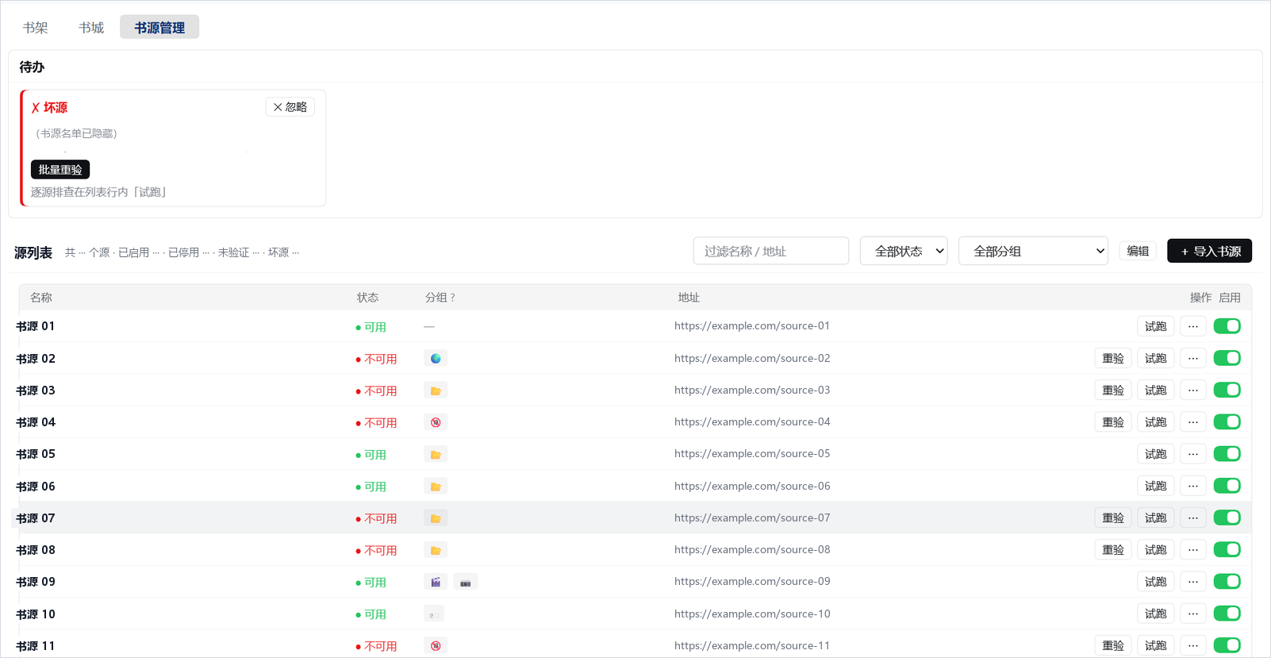Expand the 全部分组 group filter dropdown
Viewport: 1271px width, 658px height.
coord(1033,251)
